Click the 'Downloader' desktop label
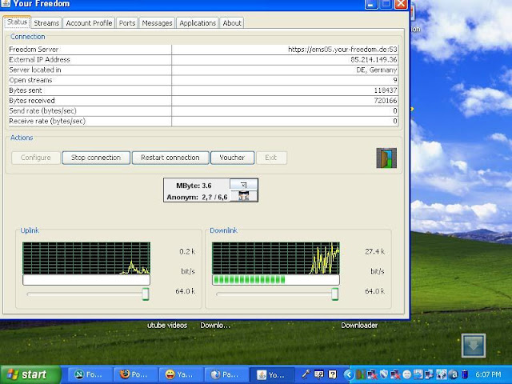 (x=359, y=326)
